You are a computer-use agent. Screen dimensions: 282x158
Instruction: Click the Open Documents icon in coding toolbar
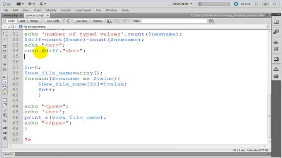click(x=5, y=34)
